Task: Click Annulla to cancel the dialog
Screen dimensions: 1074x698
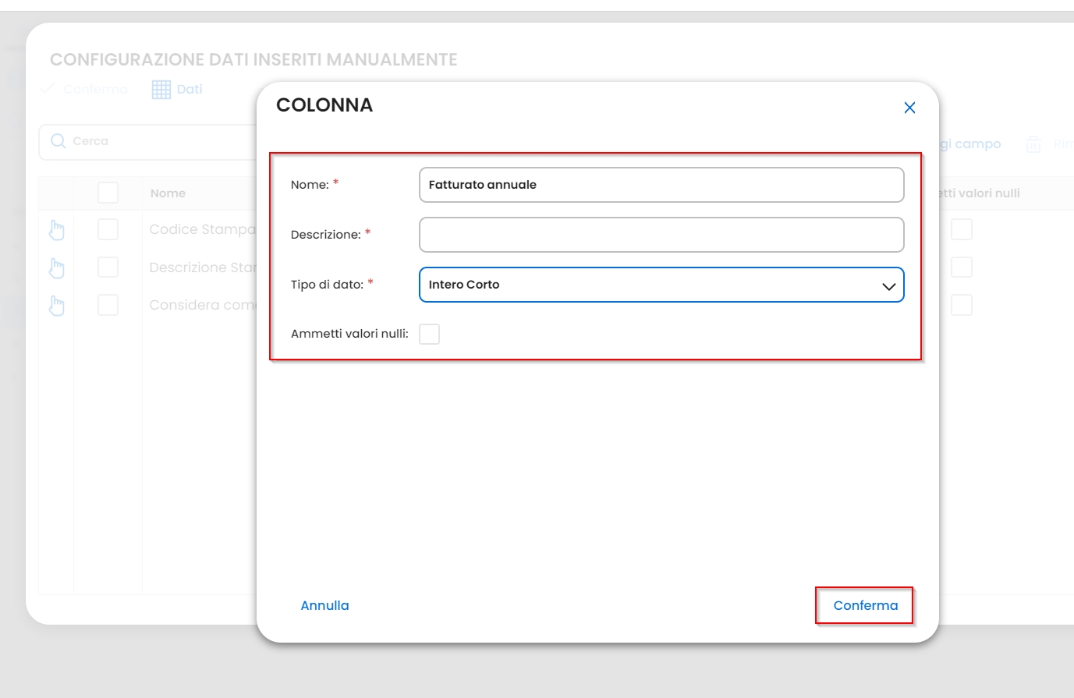Action: 324,605
